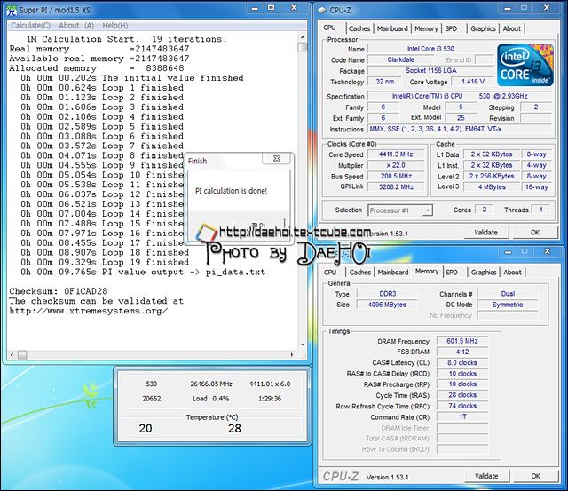Click OK in upper CPU-Z window
The width and height of the screenshot is (568, 491).
point(535,233)
